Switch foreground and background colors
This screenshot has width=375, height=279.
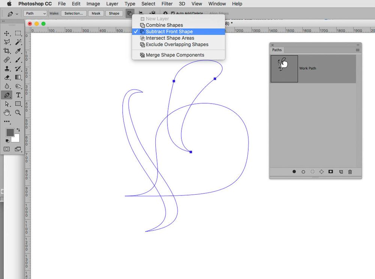point(18,130)
